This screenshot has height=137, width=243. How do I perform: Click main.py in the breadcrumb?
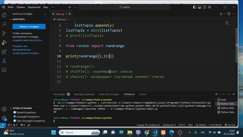[x=61, y=19]
